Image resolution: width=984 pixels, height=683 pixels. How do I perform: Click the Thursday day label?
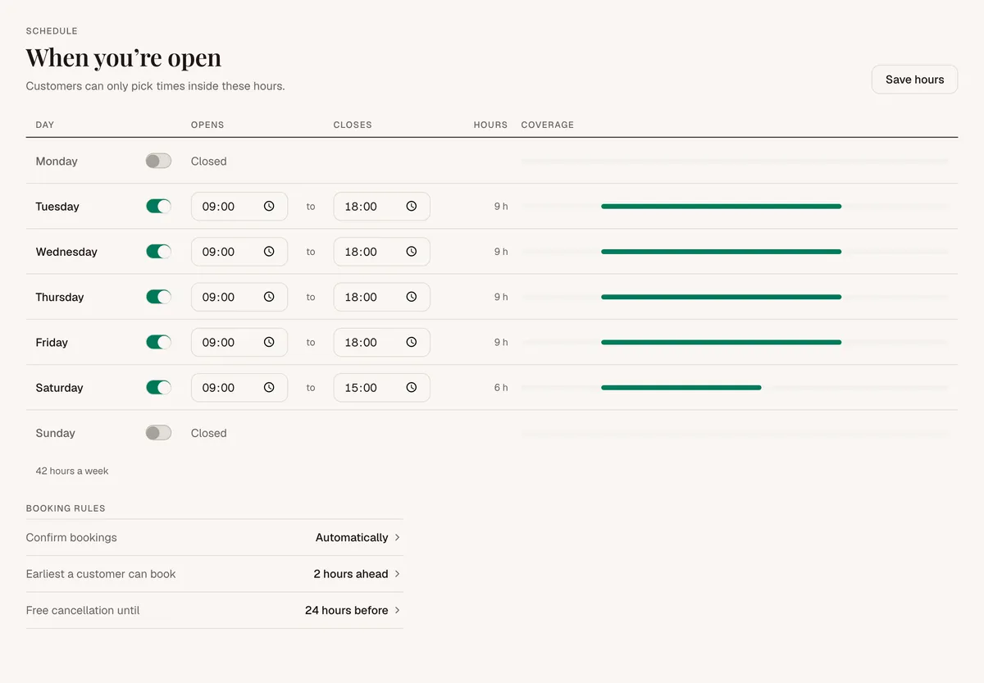click(x=60, y=297)
